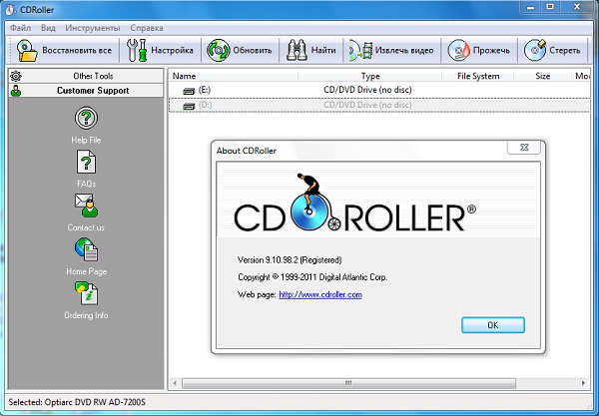
Task: Open Найти search with the binoculars icon
Action: pyautogui.click(x=310, y=50)
